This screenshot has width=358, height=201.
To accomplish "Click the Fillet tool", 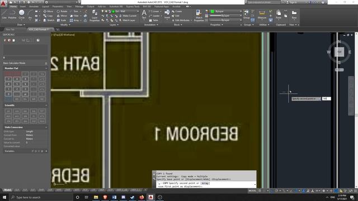I will pos(74,16).
